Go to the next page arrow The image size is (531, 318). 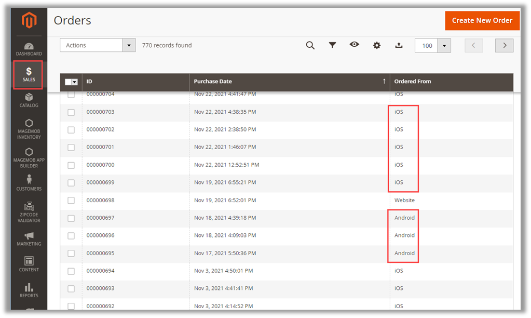coord(504,45)
